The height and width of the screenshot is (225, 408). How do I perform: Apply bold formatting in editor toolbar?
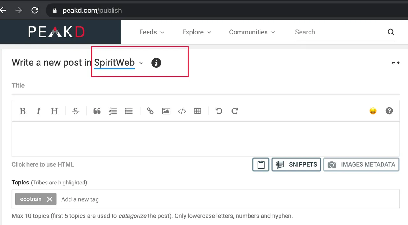(23, 111)
